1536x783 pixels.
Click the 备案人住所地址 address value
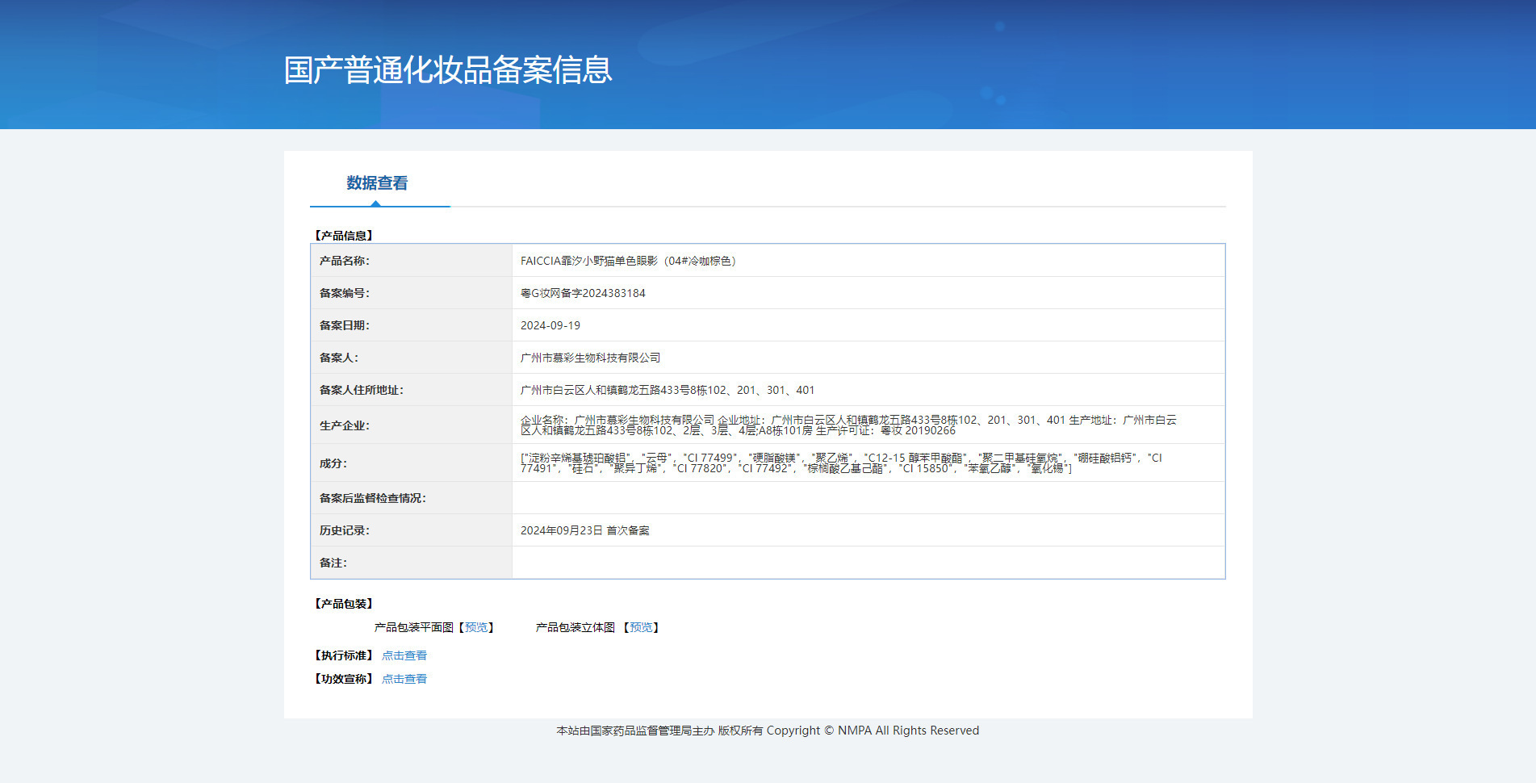pyautogui.click(x=667, y=390)
